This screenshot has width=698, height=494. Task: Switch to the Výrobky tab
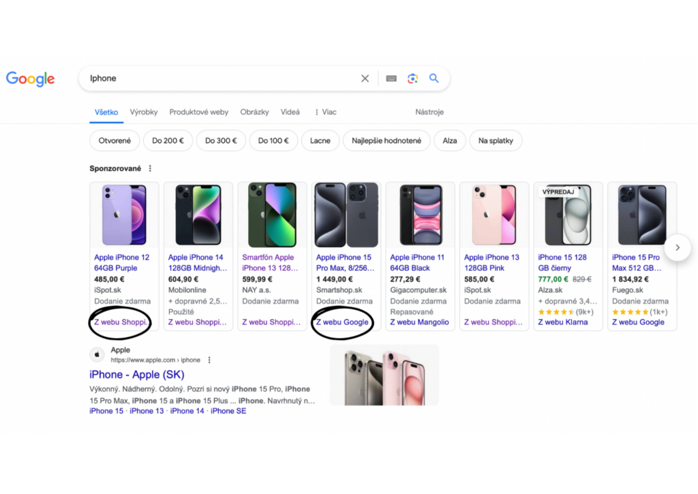click(x=144, y=112)
